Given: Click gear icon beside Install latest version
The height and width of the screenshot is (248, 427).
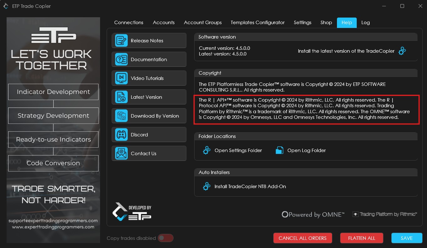Looking at the screenshot, I should (x=402, y=51).
